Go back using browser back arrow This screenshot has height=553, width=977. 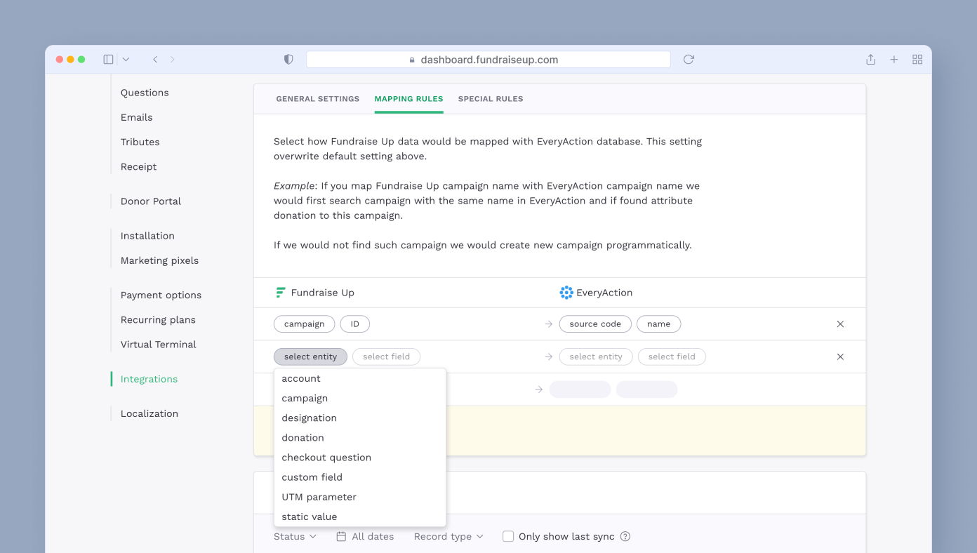pyautogui.click(x=155, y=60)
